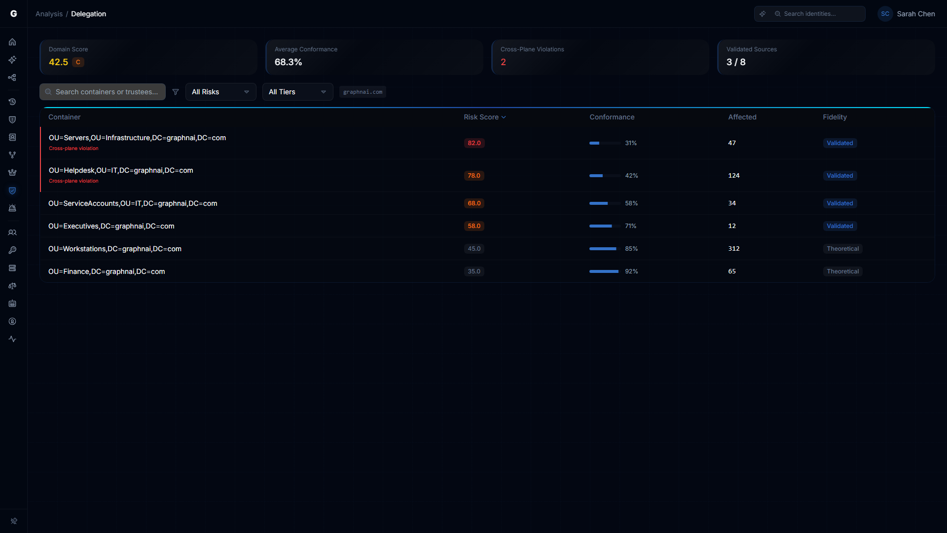Select the crown tier icon in sidebar
Screen dimensions: 947x533
[x=12, y=172]
